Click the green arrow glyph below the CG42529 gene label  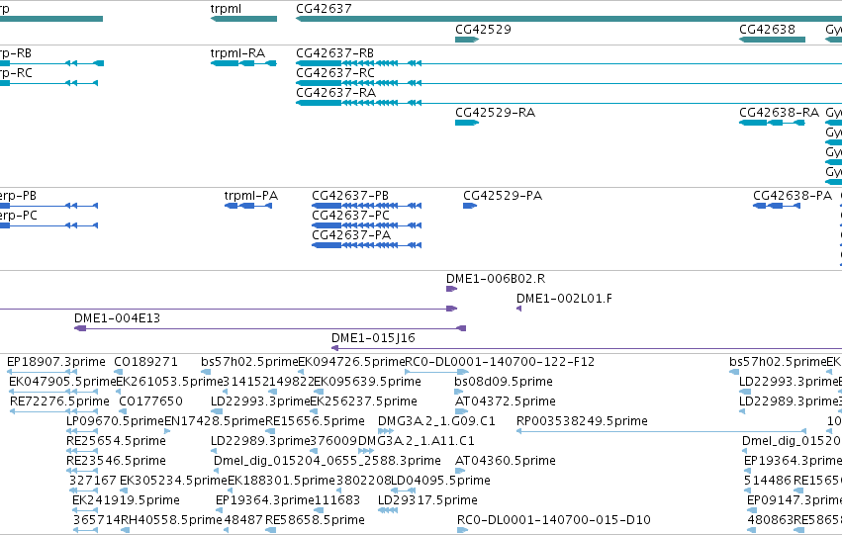(x=467, y=40)
